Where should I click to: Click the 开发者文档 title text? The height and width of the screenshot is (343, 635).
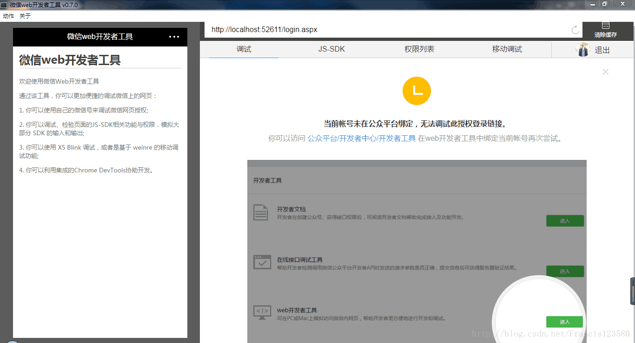tap(291, 209)
